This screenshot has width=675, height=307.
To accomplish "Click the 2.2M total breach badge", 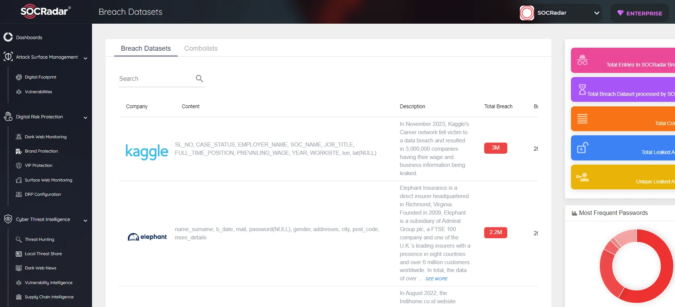I will (x=495, y=233).
